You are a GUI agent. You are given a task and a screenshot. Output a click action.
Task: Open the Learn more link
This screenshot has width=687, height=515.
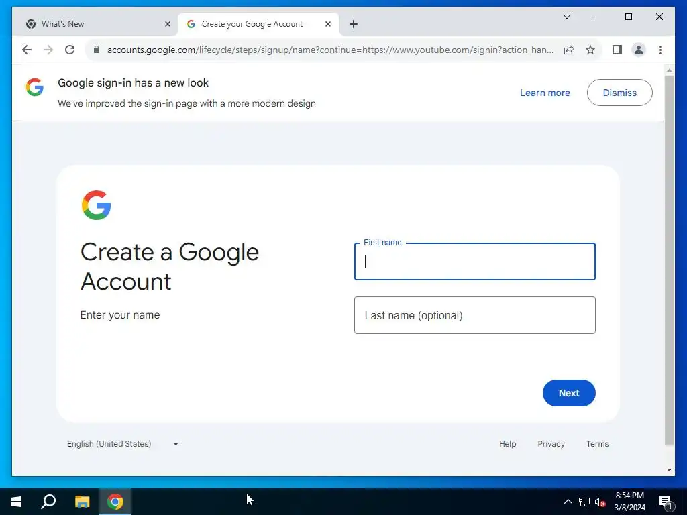[545, 93]
